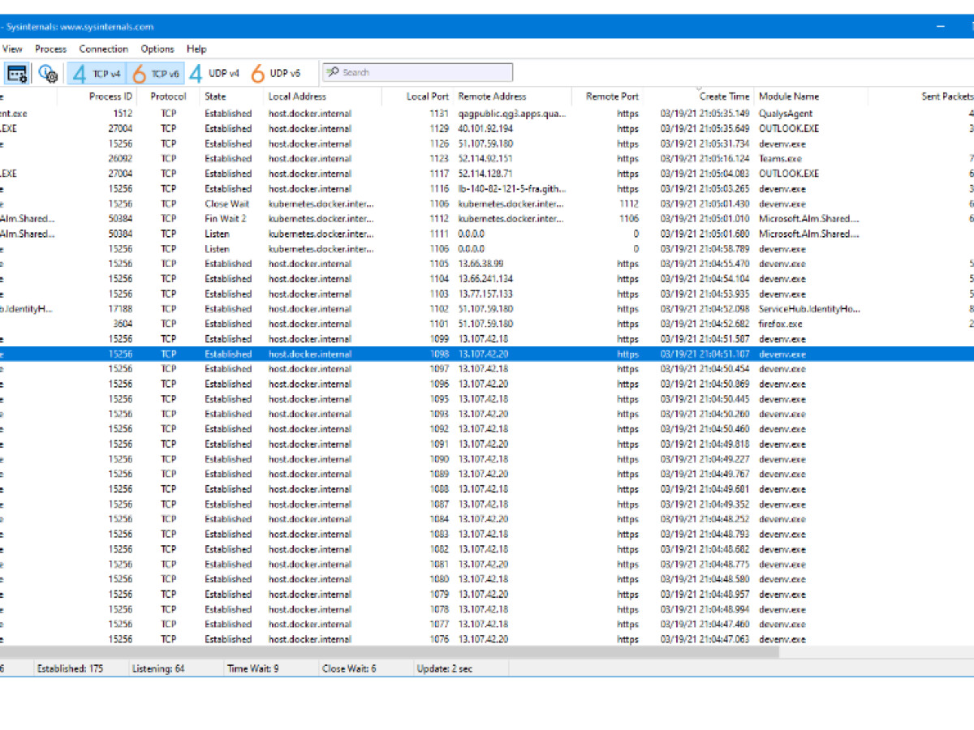Click process ID 26092 cell
Viewport: 974px width, 730px height.
[120, 158]
